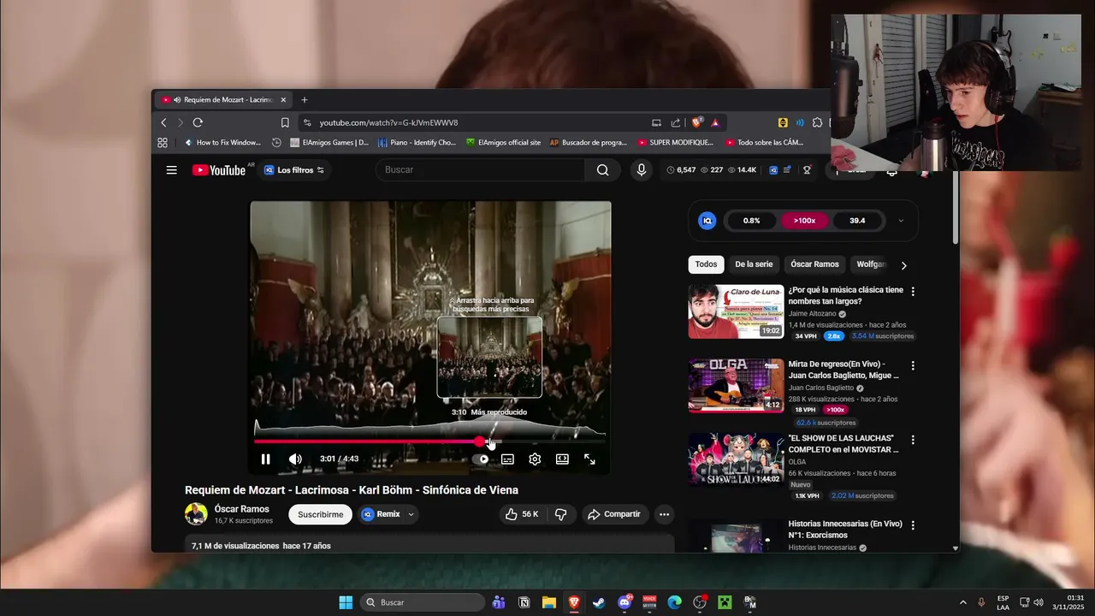Open options for EL SHOW DE LAS LAUCHAS video
Image resolution: width=1095 pixels, height=616 pixels.
[913, 440]
